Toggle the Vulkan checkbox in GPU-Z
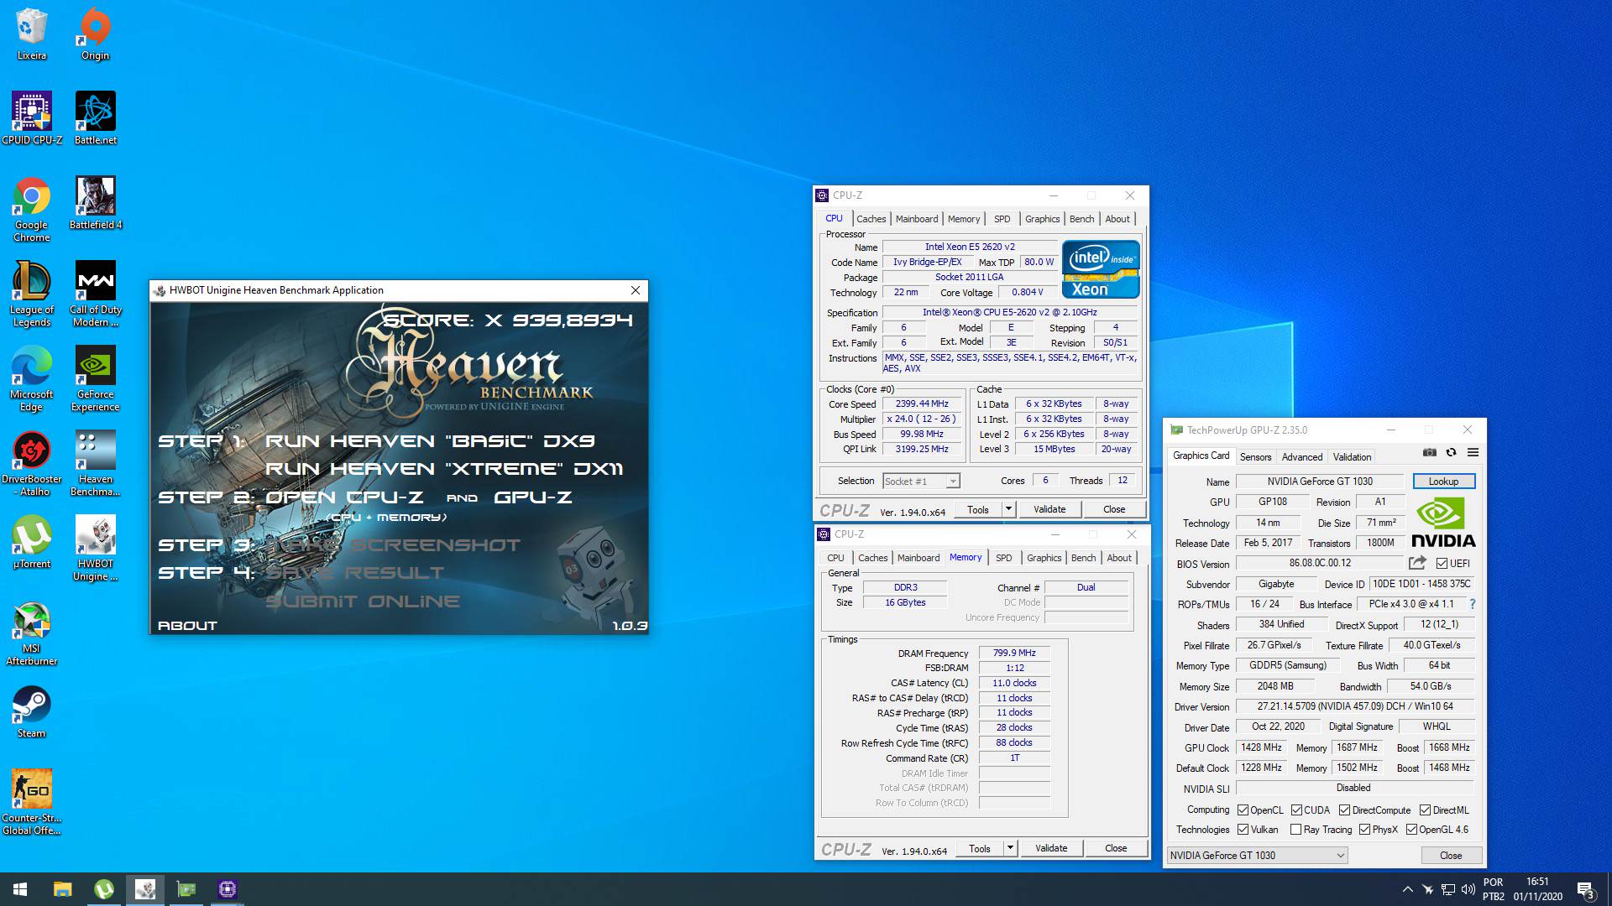Screen dimensions: 1612x906 [x=1243, y=830]
